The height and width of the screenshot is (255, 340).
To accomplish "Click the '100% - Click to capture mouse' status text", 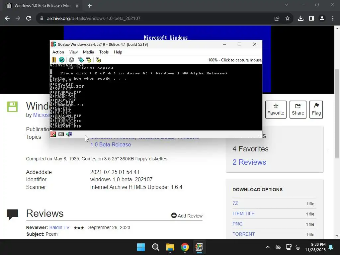I will pos(235,60).
